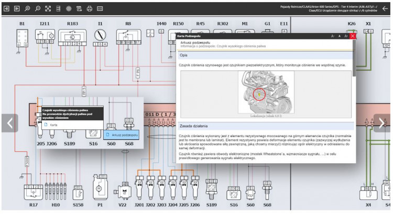
Task: Select the Arkusz podzespołu menu entry
Action: click(122, 135)
